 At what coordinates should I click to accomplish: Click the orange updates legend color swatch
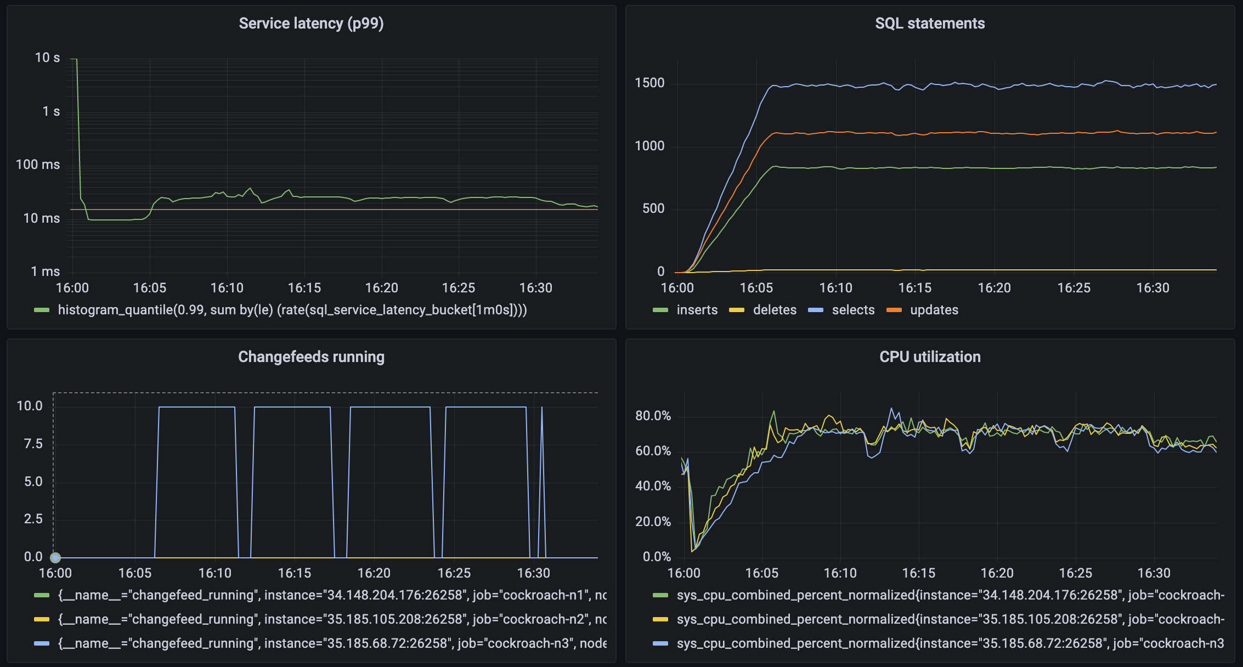click(894, 310)
